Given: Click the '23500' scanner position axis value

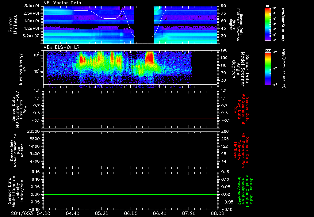Looking at the screenshot, I should 34,131.
